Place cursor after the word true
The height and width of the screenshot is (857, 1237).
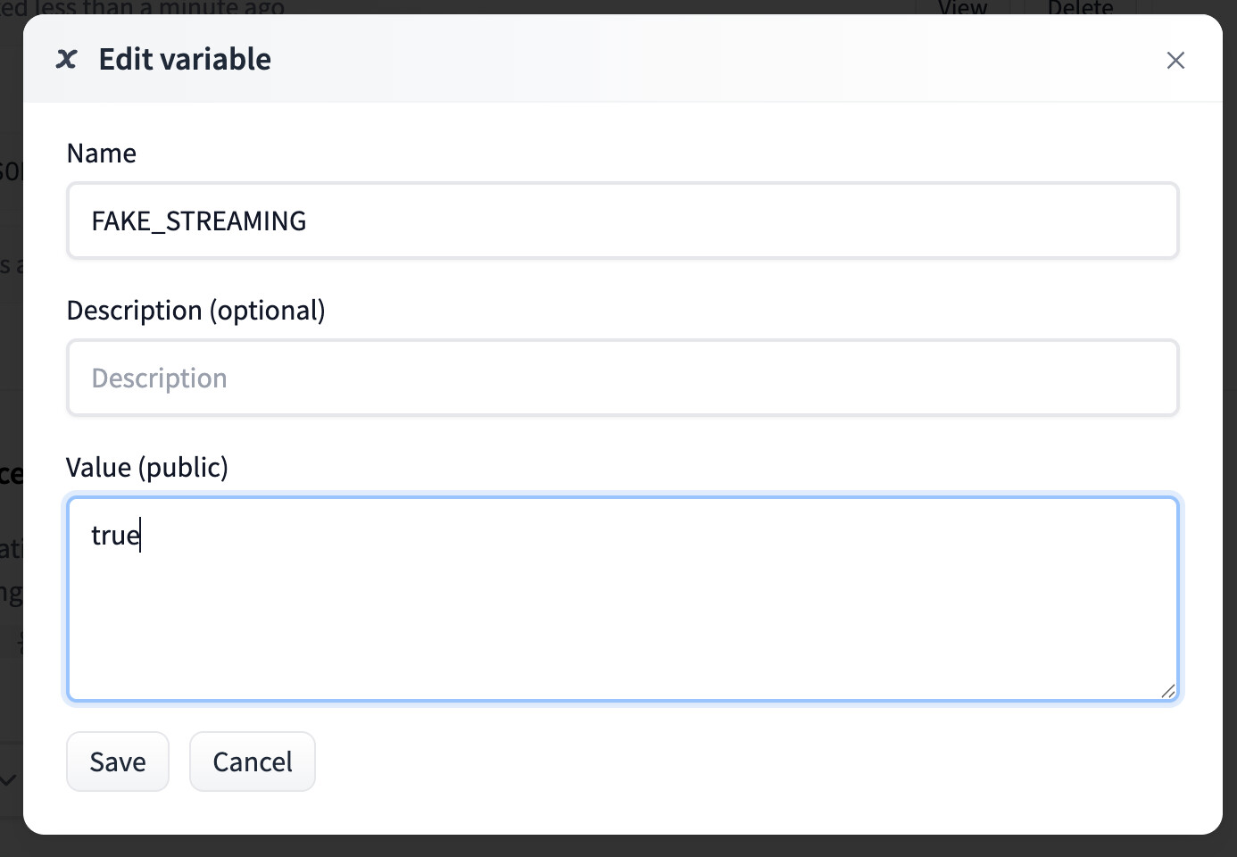pyautogui.click(x=141, y=536)
